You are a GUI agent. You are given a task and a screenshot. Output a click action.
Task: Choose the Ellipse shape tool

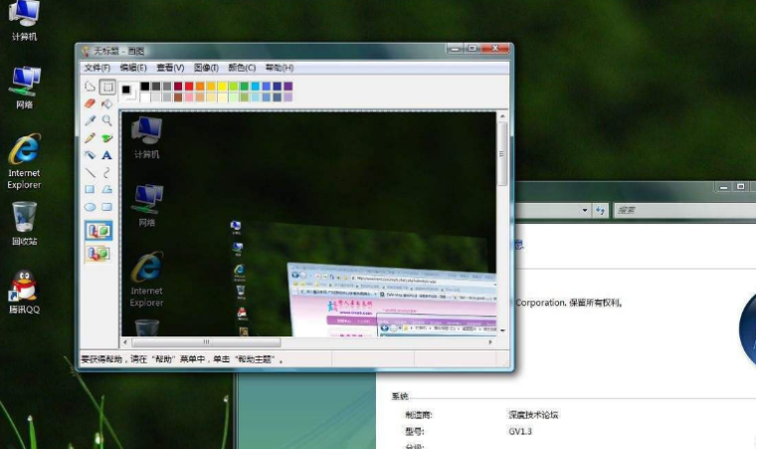[x=90, y=207]
